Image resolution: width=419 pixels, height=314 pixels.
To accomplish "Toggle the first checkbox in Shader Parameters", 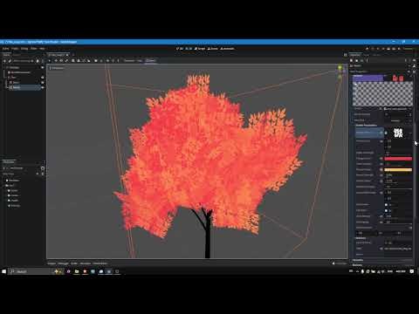I will click(387, 205).
